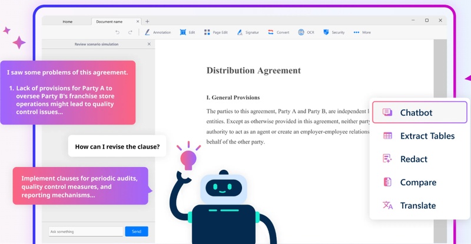Choose the Signature tool

tap(248, 32)
